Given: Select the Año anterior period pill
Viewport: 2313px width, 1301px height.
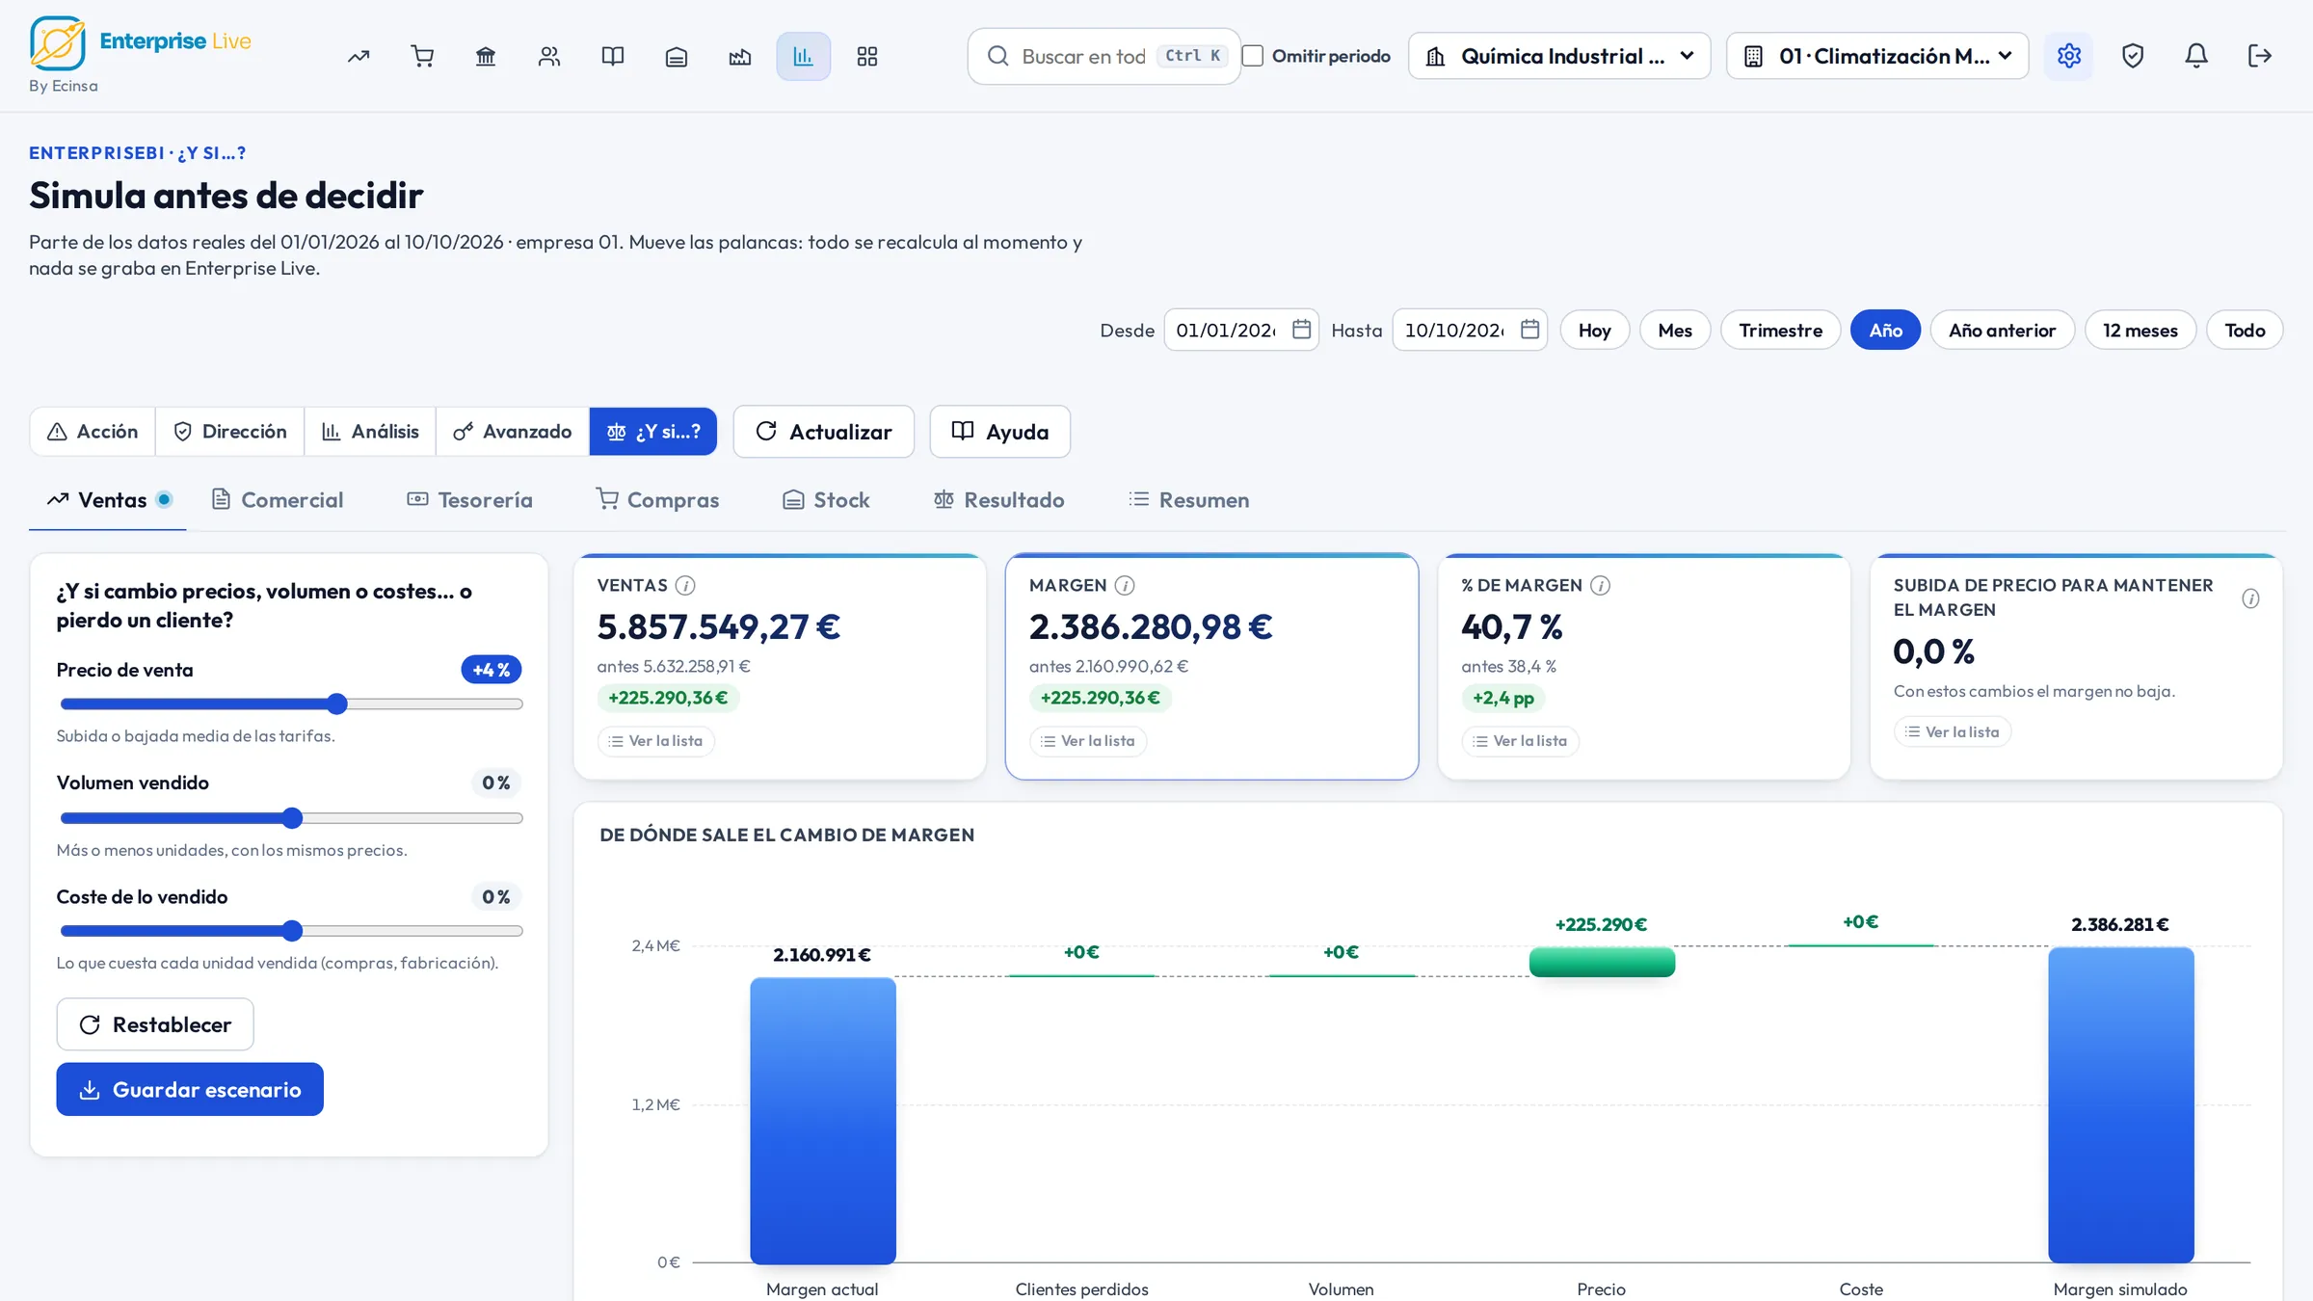Looking at the screenshot, I should [x=2002, y=330].
